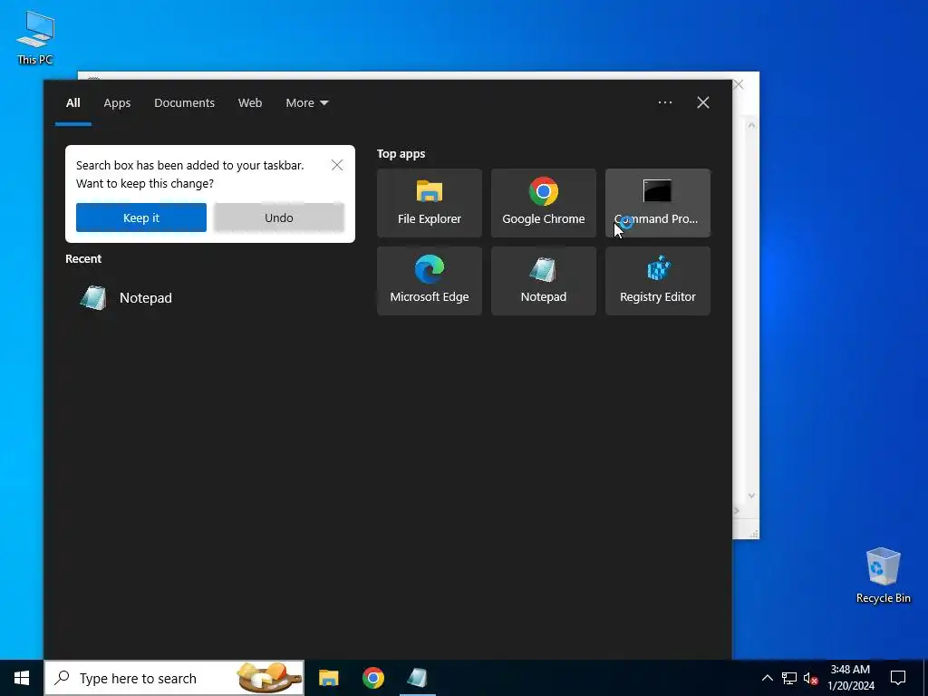Open the clock showing 3:48 AM

tap(850, 678)
